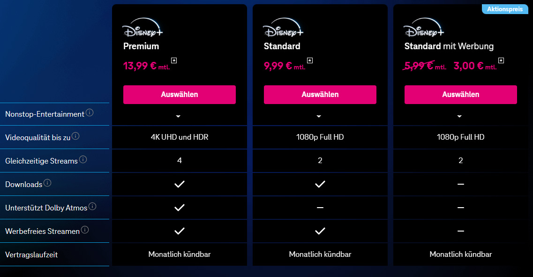Show info for Gleichzeitige Streams

[83, 159]
